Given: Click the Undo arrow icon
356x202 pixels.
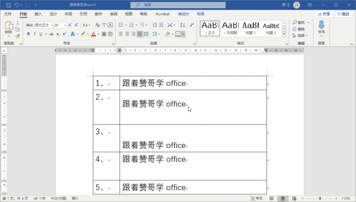Looking at the screenshot, I should click(x=17, y=5).
